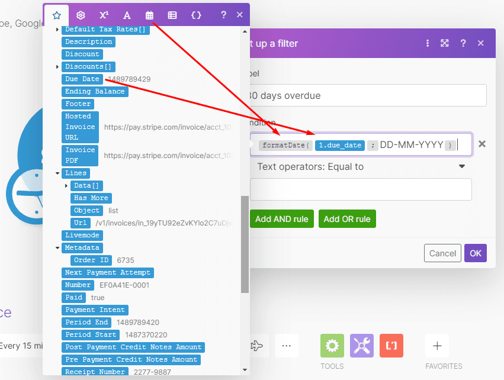This screenshot has height=380, width=504.
Task: Click the Add AND rule button
Action: [x=281, y=219]
